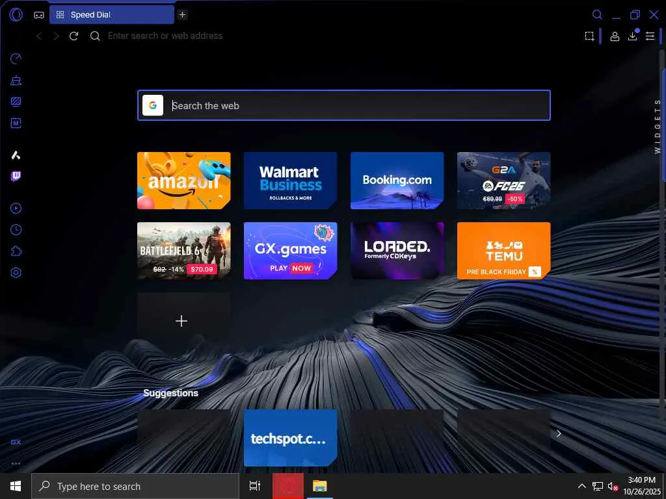Reload the current page
666x499 pixels.
[74, 36]
